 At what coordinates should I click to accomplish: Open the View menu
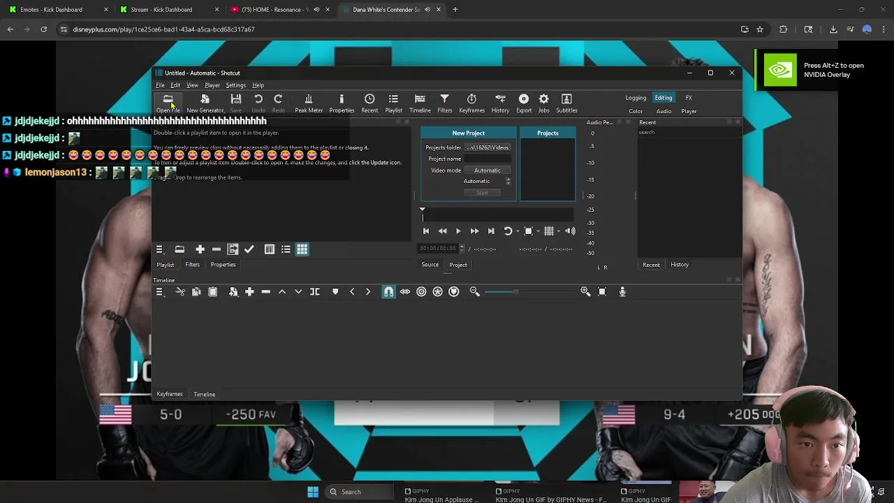tap(192, 85)
